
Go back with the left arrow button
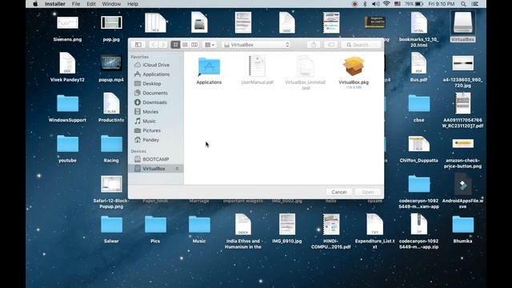[x=154, y=45]
